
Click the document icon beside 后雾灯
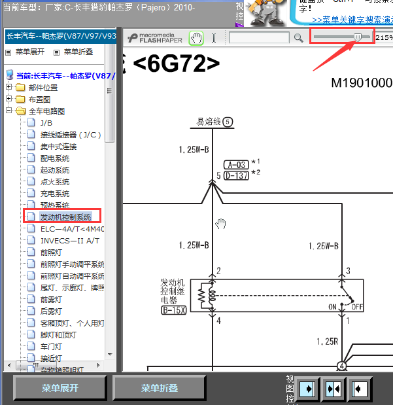(31, 311)
